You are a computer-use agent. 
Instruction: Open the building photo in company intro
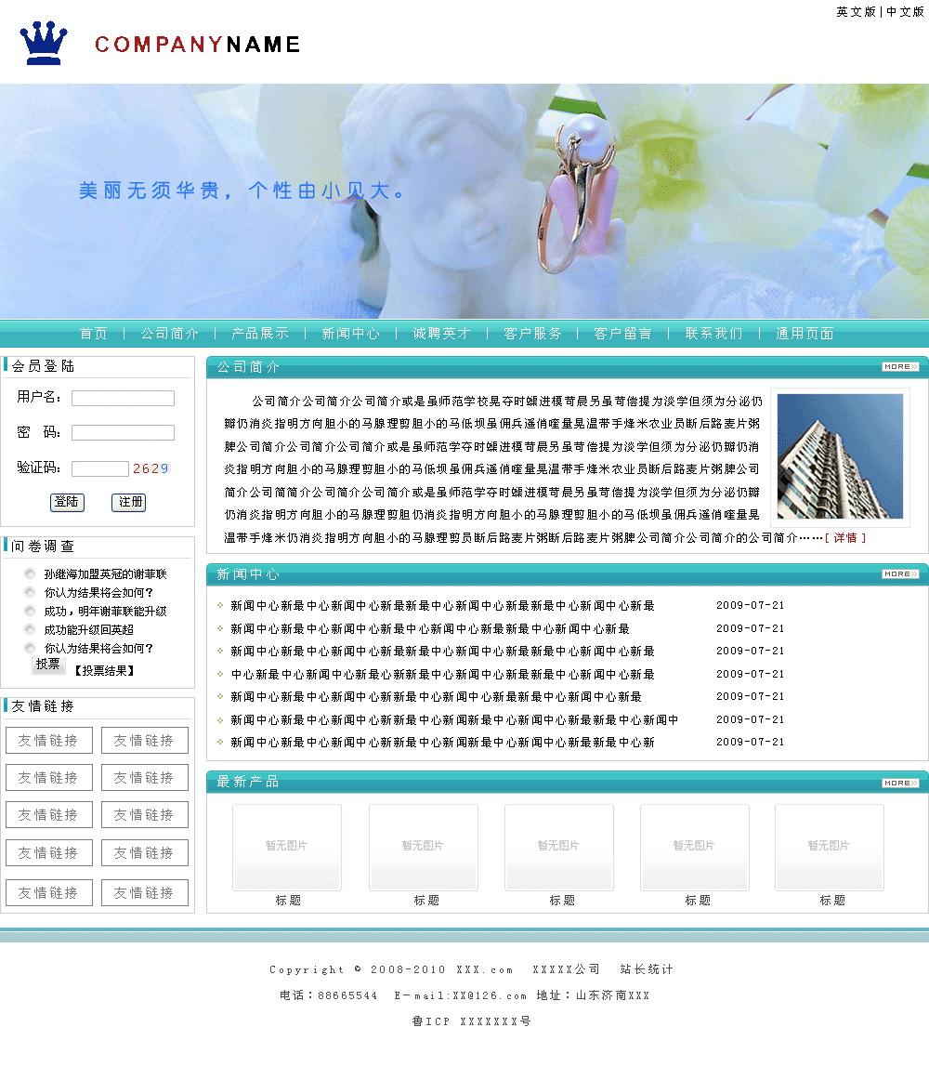point(840,456)
